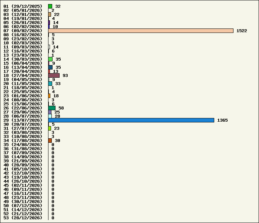Screen dimensions: 259x223
Task: Select the value label 1522
Action: (242, 31)
